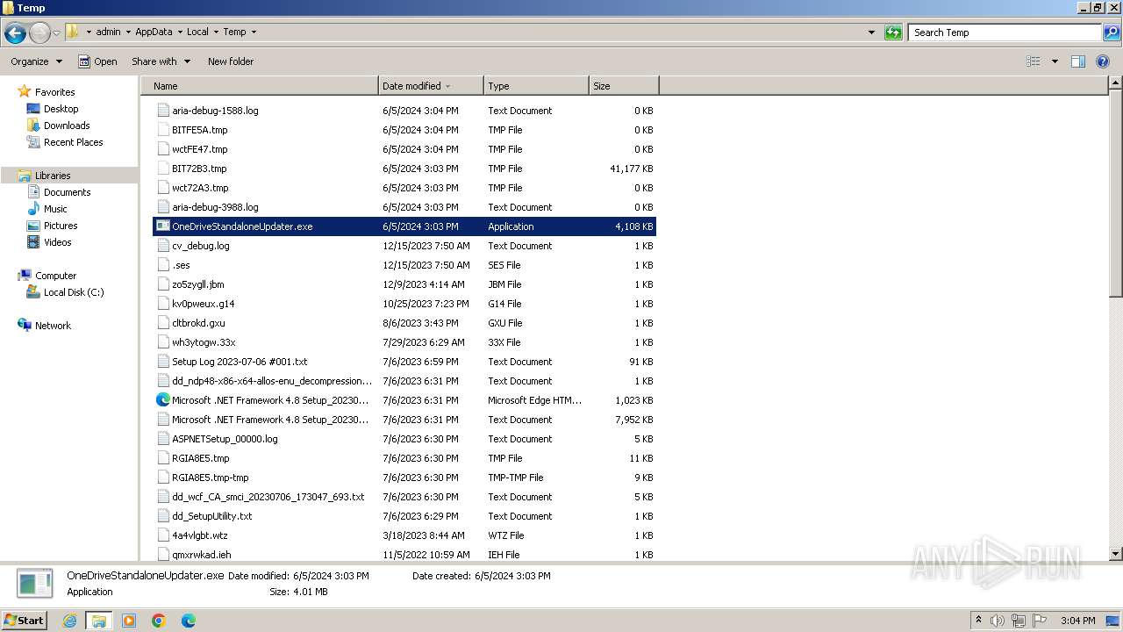Click the network tray icon
1123x632 pixels.
[1019, 621]
